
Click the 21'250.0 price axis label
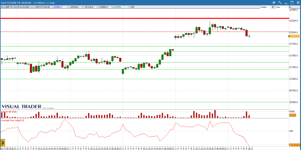[x=294, y=67]
